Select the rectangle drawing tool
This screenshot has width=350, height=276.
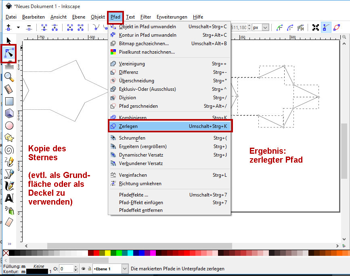pyautogui.click(x=9, y=101)
